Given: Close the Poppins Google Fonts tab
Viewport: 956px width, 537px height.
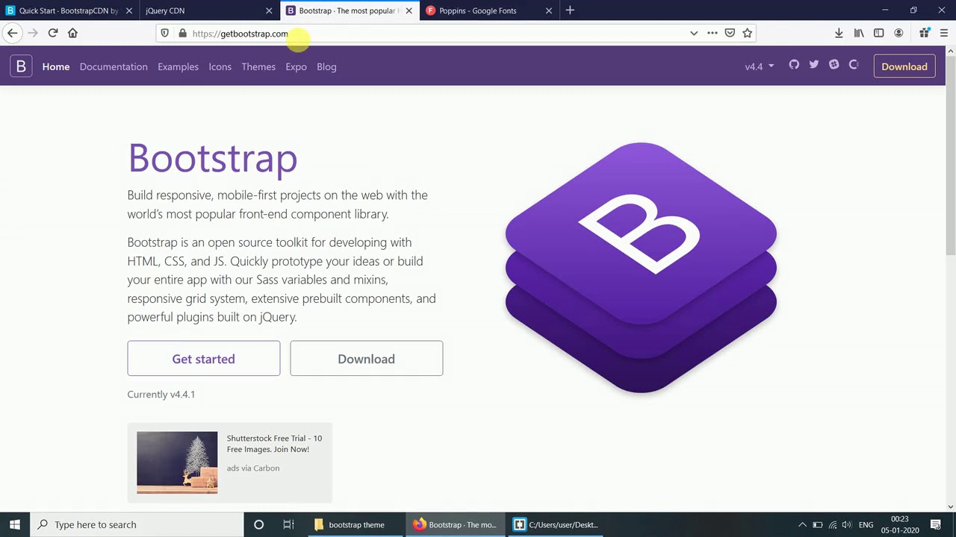Looking at the screenshot, I should coord(549,10).
